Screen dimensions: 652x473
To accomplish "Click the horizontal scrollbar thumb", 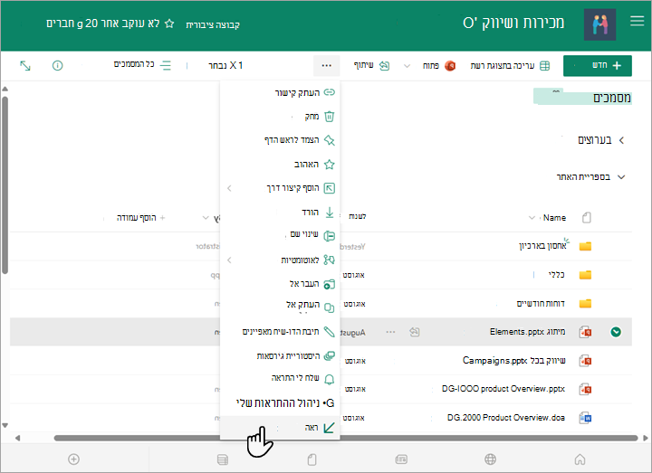I will pos(346,438).
